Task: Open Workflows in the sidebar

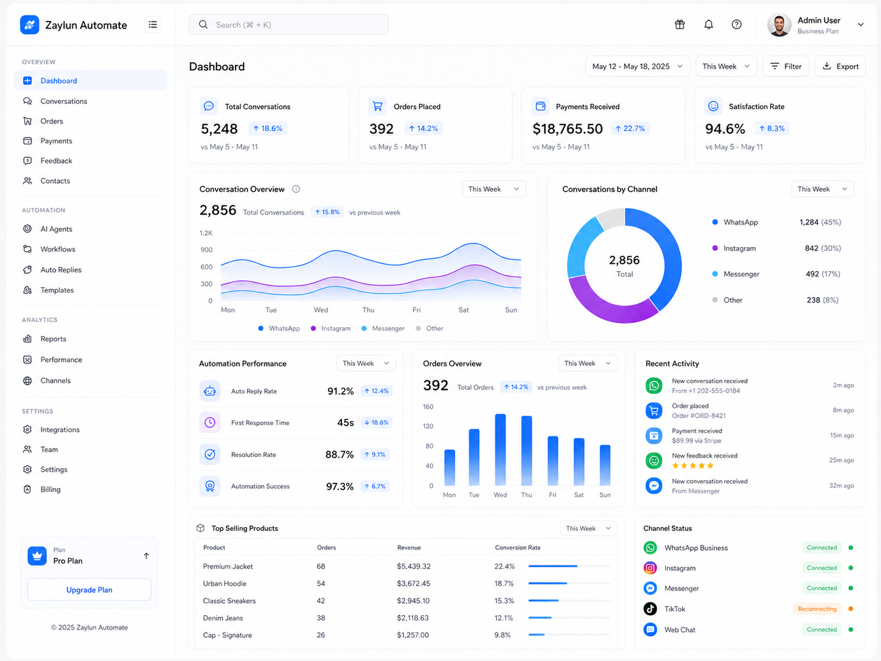Action: [x=58, y=250]
